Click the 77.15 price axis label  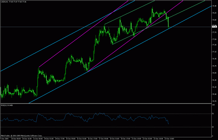214,52
